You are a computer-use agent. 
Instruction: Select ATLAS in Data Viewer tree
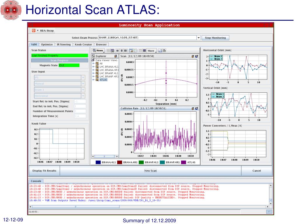click(103, 80)
